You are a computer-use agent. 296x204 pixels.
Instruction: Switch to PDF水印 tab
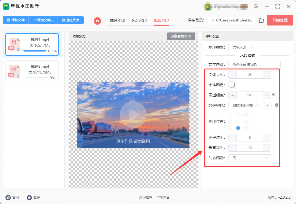139,20
